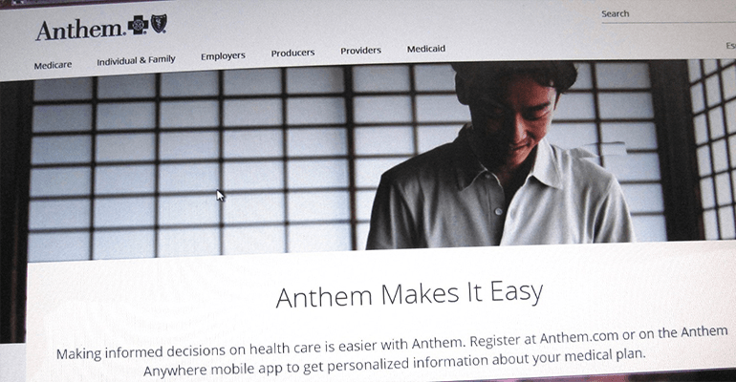Switch language via the partially visible Español link
This screenshot has height=382, width=736.
coord(730,46)
